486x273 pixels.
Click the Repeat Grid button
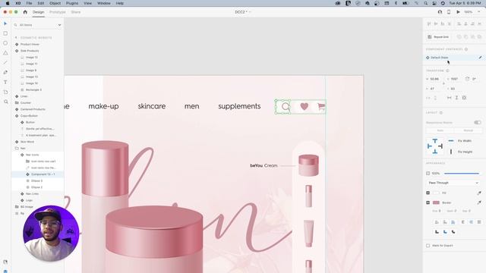(x=438, y=37)
